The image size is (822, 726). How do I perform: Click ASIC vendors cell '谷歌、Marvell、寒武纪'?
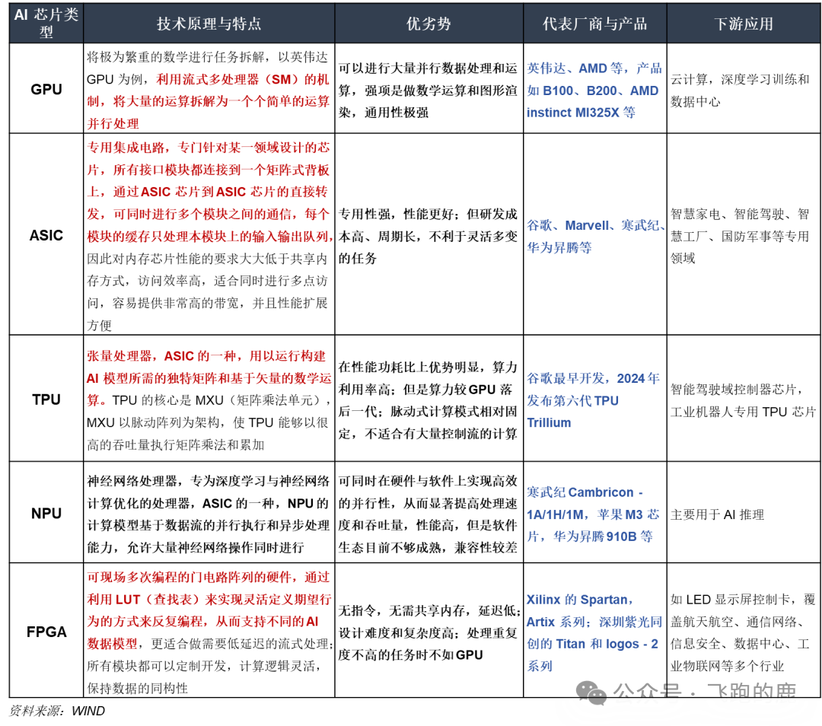tap(594, 225)
